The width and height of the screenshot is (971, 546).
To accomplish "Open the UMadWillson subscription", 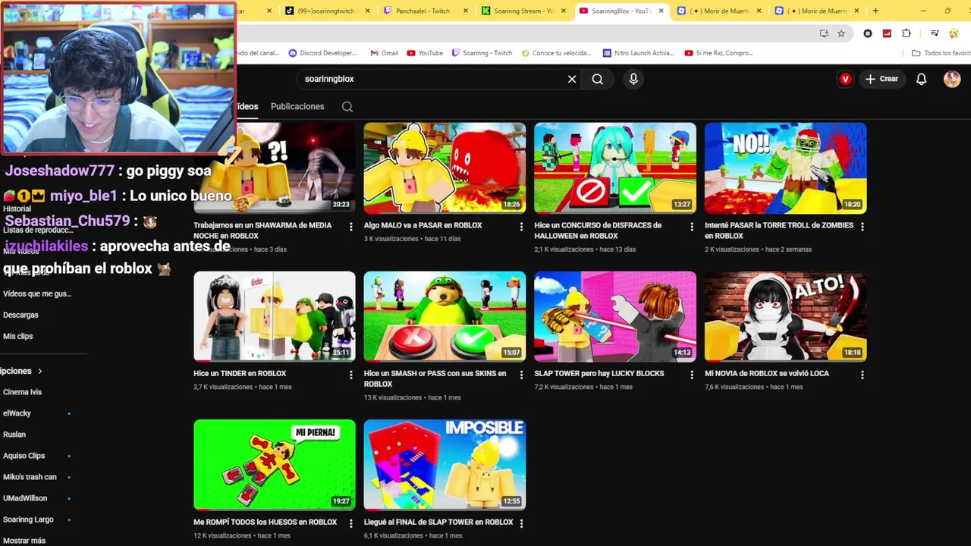I will tap(25, 498).
